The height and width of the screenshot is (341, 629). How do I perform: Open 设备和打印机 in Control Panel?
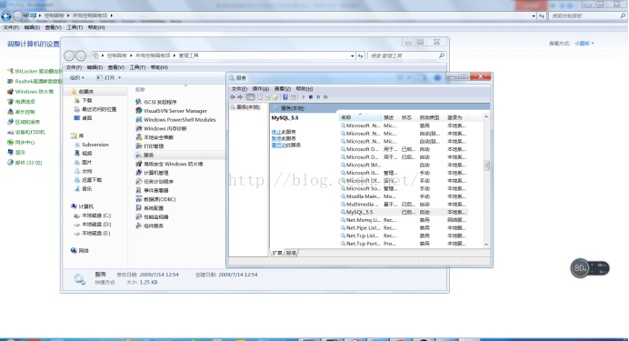pyautogui.click(x=26, y=132)
